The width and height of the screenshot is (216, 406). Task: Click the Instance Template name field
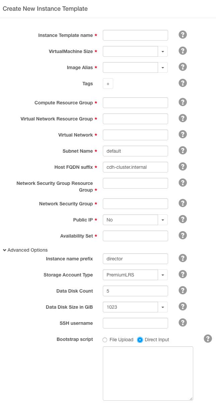135,35
